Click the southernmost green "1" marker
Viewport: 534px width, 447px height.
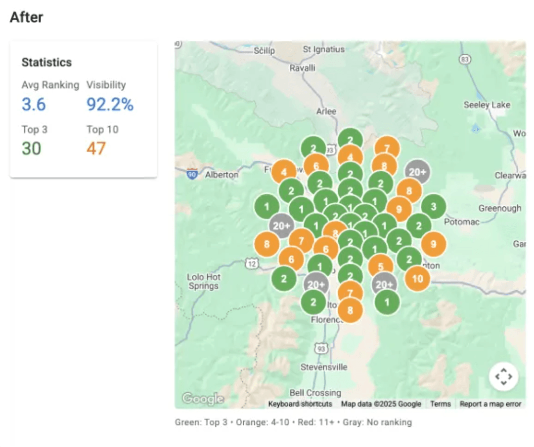click(387, 302)
